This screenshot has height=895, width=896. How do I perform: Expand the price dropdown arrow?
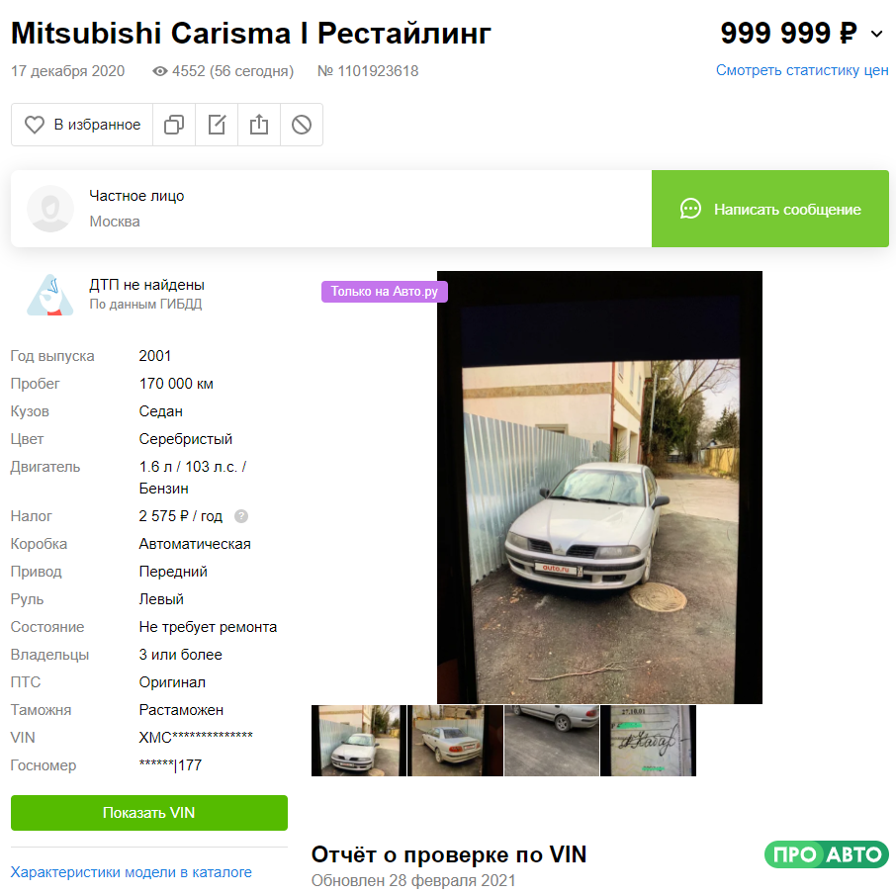point(877,34)
